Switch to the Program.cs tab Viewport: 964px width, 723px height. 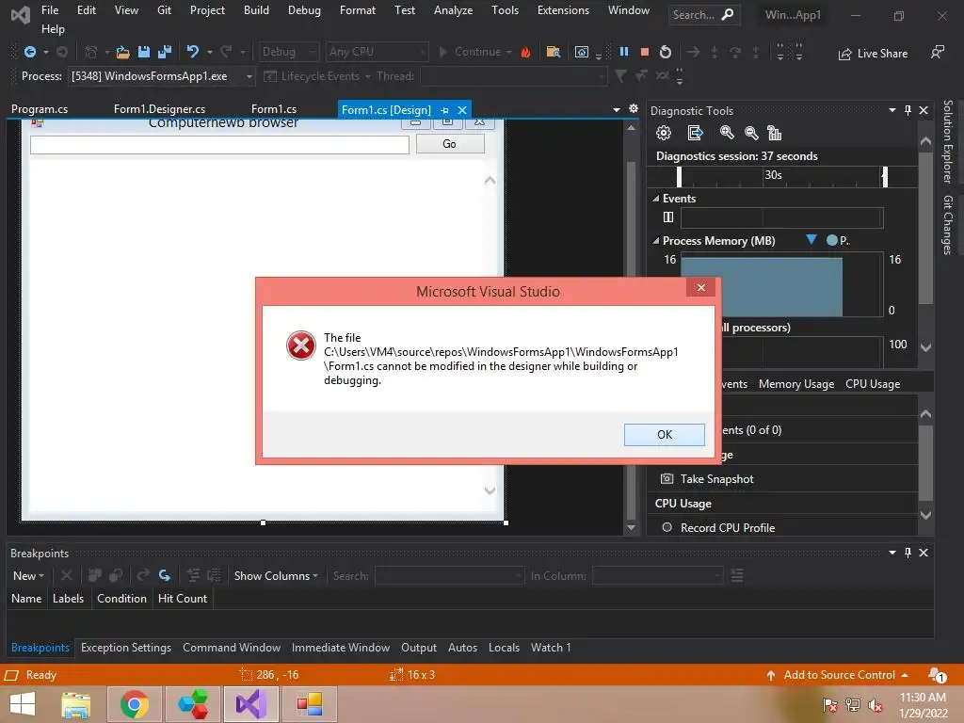click(40, 109)
